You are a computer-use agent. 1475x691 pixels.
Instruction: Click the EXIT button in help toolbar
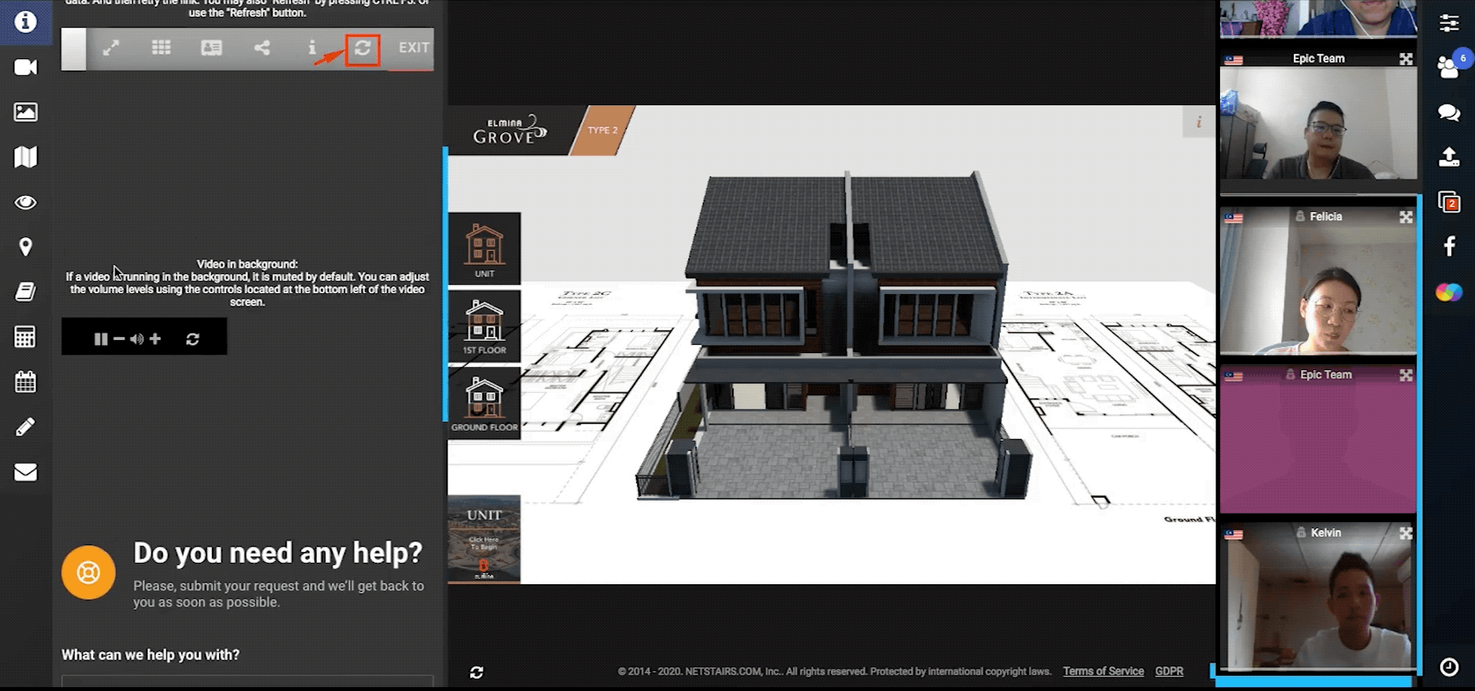pos(413,48)
